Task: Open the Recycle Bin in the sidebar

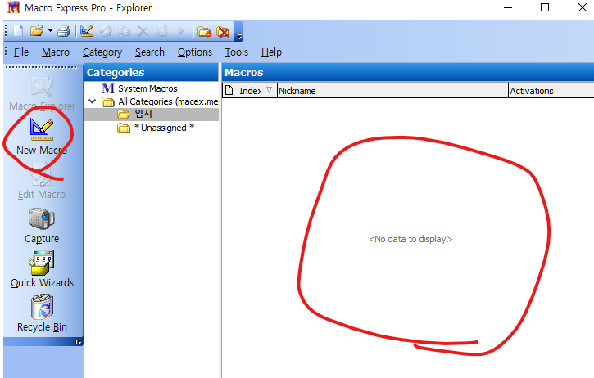Action: click(x=42, y=313)
